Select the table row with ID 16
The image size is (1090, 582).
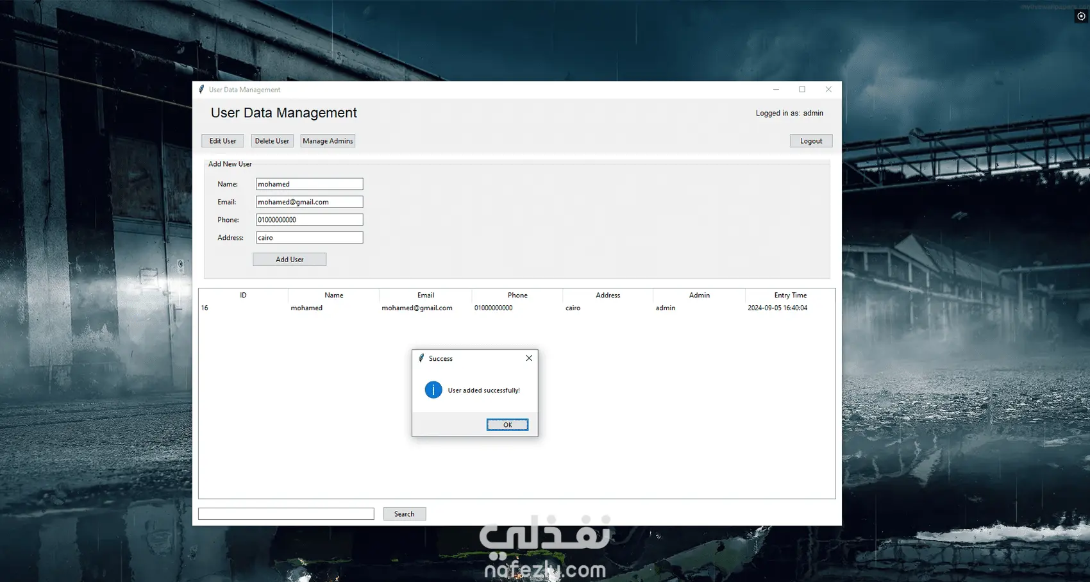point(517,308)
